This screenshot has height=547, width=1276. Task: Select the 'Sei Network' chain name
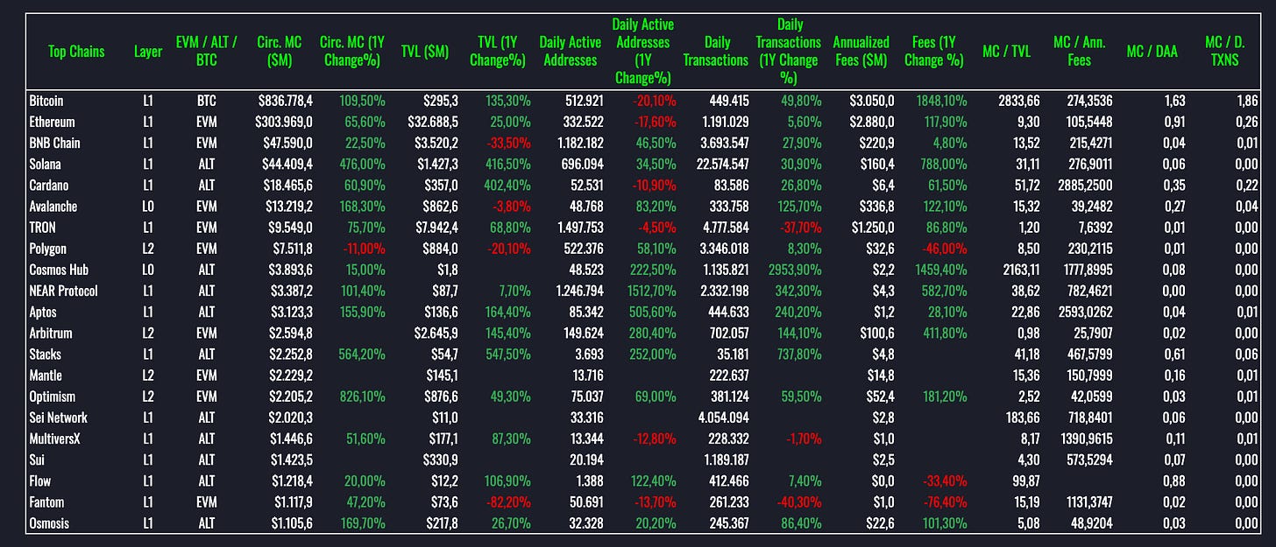coord(59,417)
